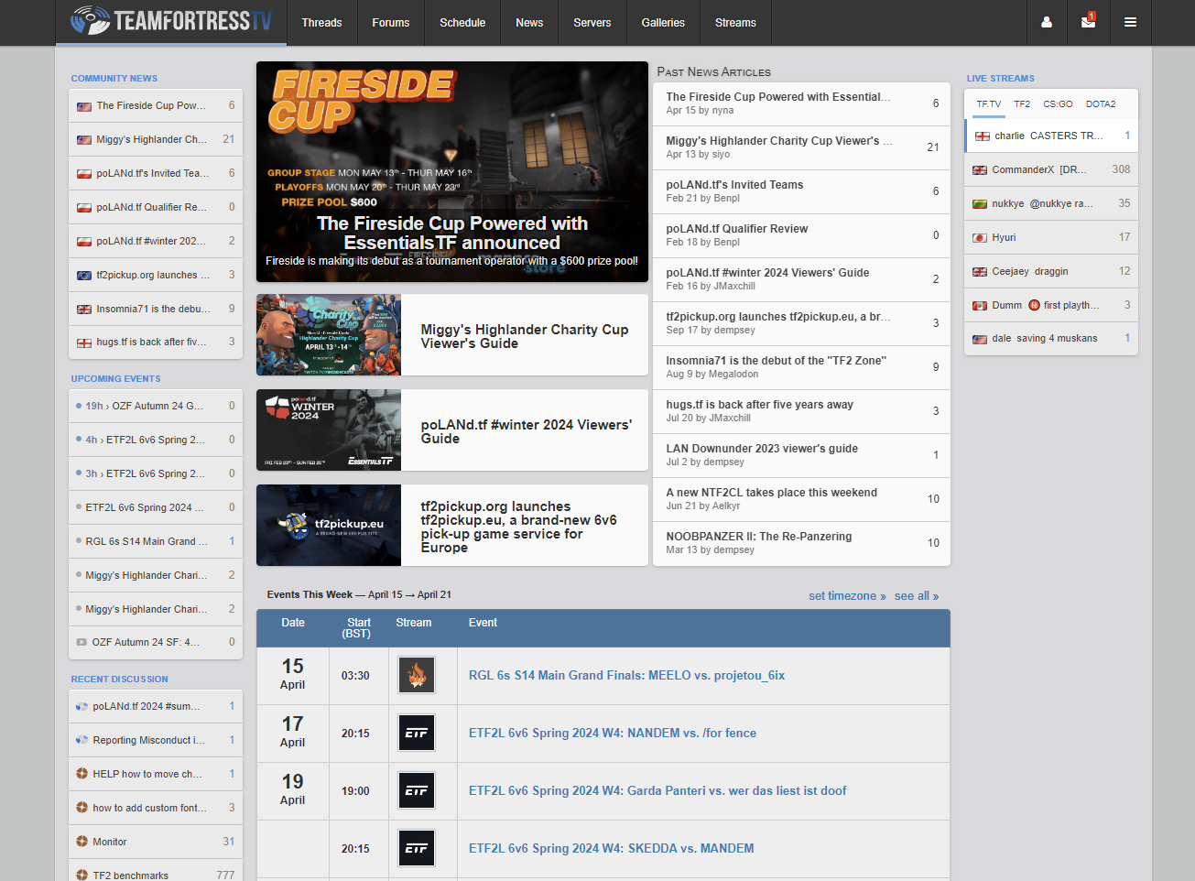Open 'how to add custom font' discussion
1195x881 pixels.
coord(156,808)
